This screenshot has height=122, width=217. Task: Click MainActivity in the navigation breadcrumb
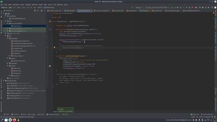pyautogui.click(x=49, y=7)
